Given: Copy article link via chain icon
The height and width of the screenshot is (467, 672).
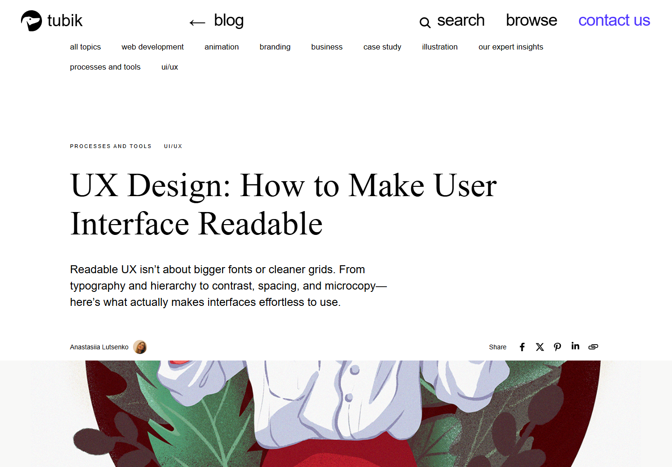Looking at the screenshot, I should click(593, 347).
